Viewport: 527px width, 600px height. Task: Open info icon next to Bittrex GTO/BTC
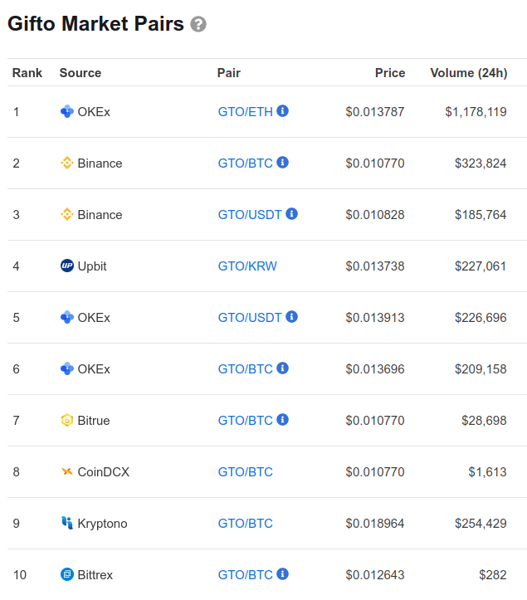click(282, 574)
